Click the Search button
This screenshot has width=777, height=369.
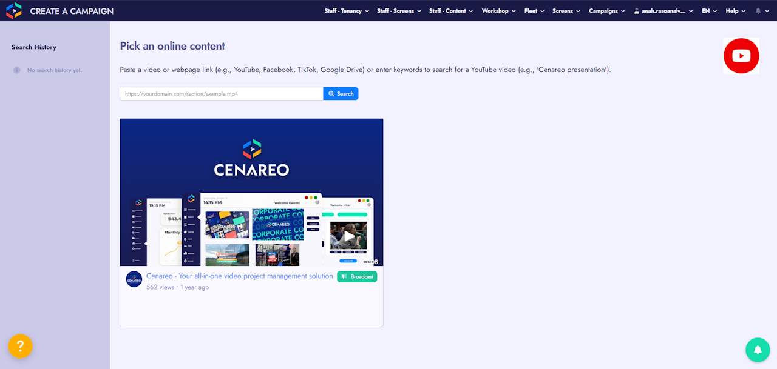coord(341,94)
